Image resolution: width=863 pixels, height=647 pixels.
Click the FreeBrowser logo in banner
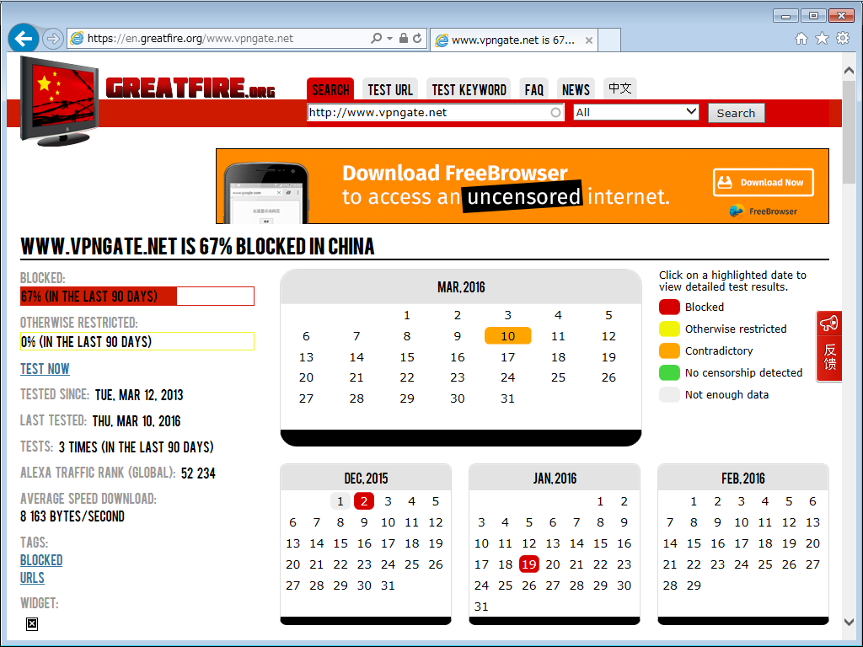764,211
